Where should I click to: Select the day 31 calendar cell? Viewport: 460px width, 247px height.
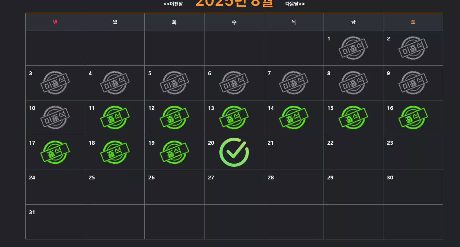[55, 222]
